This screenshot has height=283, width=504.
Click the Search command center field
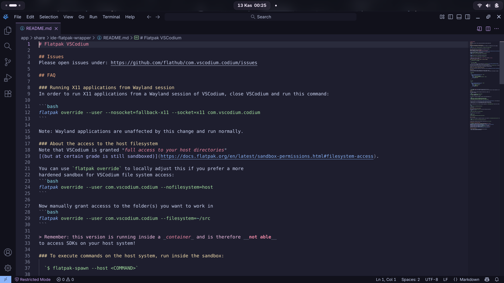260,17
